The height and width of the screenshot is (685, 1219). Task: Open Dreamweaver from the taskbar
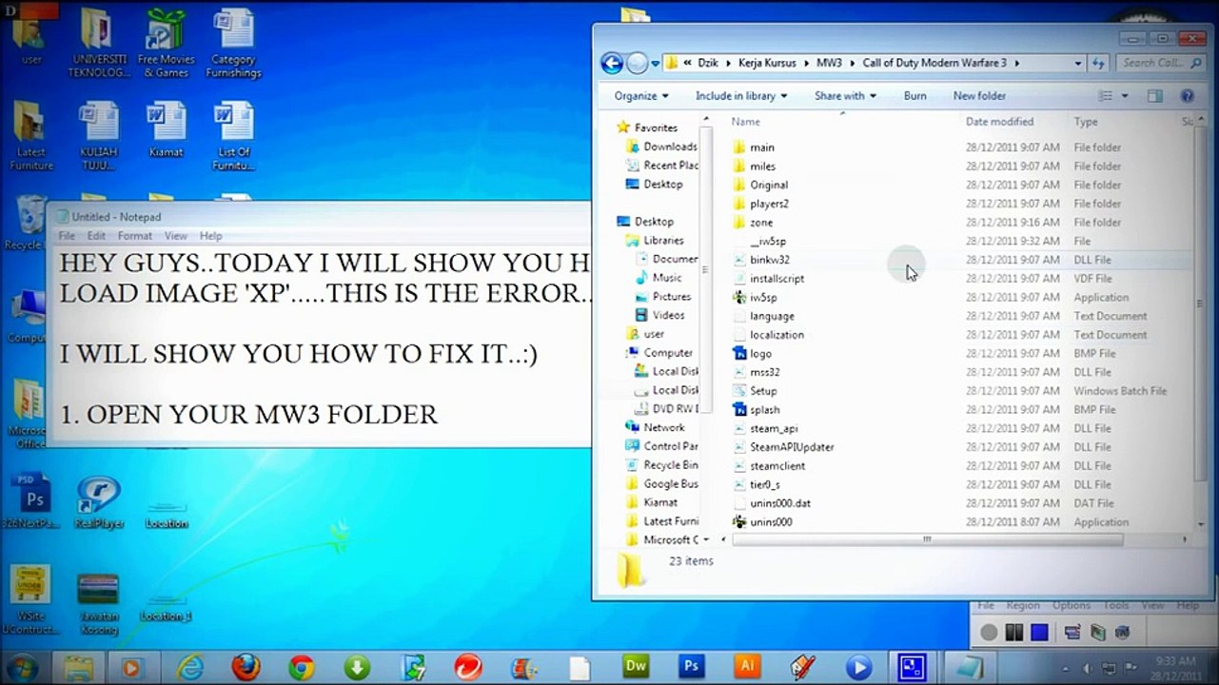635,665
